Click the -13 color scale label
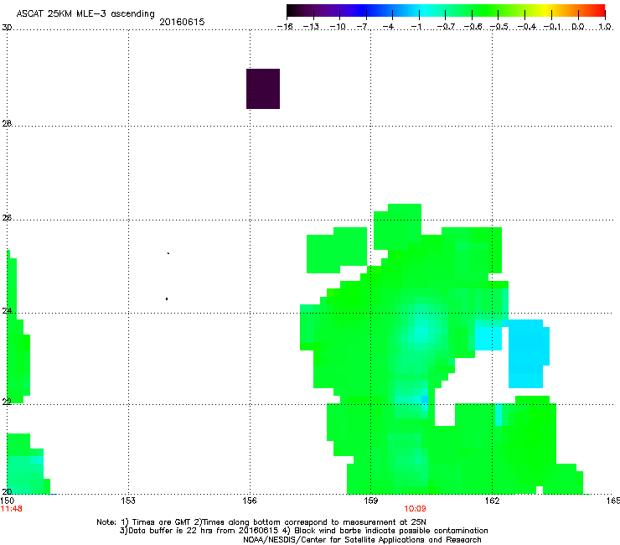The width and height of the screenshot is (620, 545). [x=311, y=27]
